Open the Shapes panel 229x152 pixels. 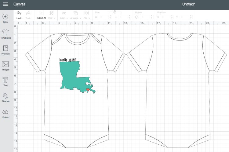5,98
